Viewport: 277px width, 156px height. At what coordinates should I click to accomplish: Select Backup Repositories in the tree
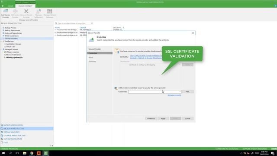point(12,30)
